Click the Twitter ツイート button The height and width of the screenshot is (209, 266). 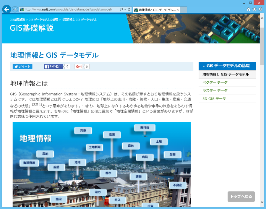point(22,67)
